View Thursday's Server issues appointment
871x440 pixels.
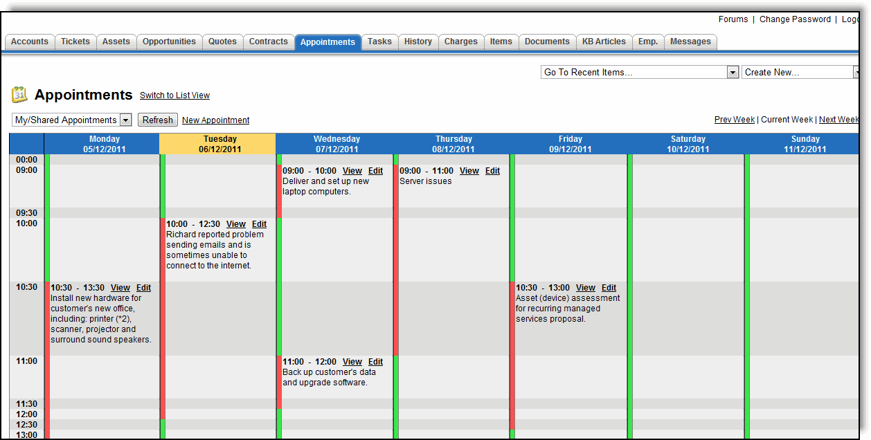tap(469, 171)
